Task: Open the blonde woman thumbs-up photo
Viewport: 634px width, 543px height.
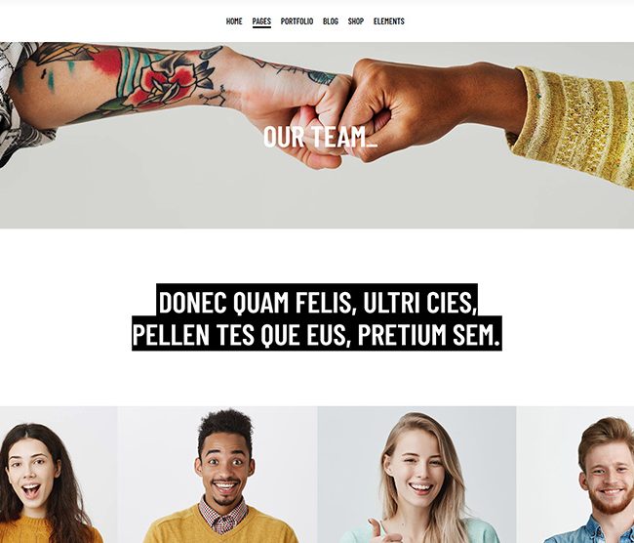Action: [416, 475]
